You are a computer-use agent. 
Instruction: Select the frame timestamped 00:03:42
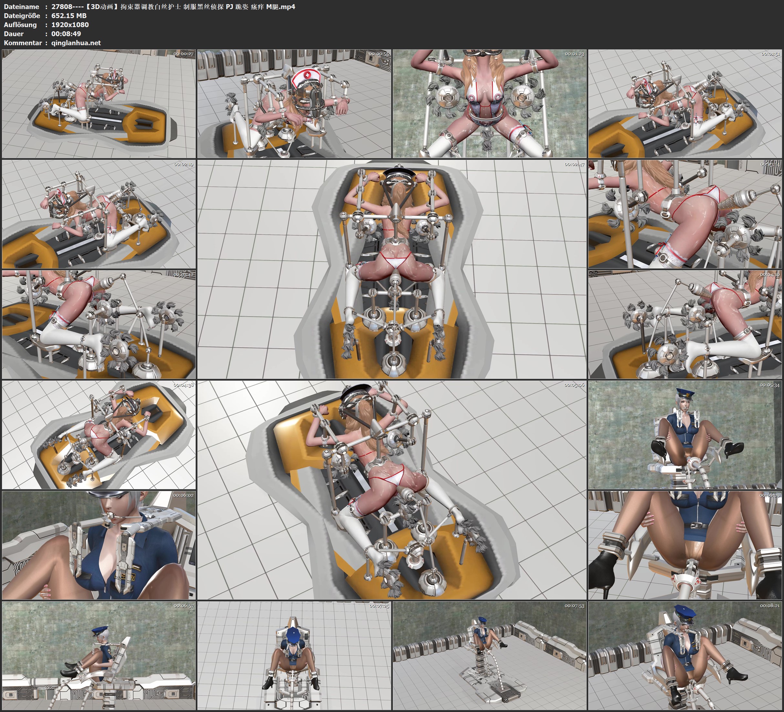click(x=99, y=324)
